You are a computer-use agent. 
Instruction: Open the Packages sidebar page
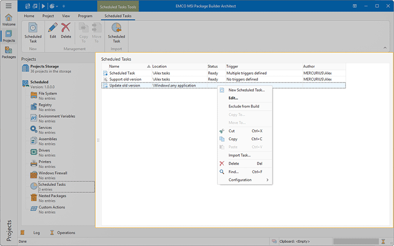click(9, 52)
